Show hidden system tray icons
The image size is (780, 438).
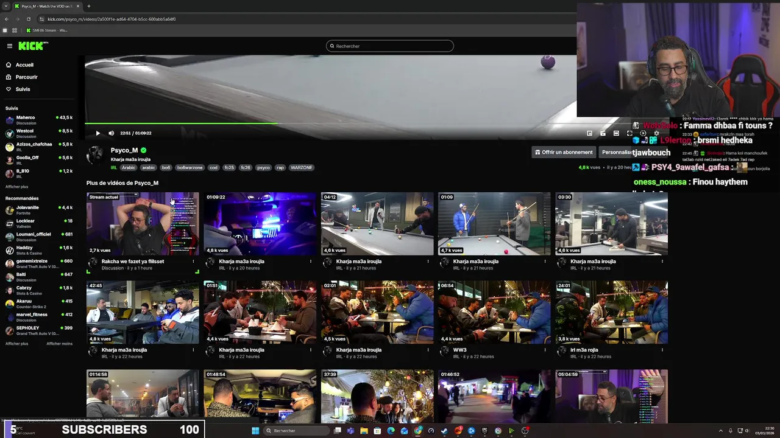(721, 431)
